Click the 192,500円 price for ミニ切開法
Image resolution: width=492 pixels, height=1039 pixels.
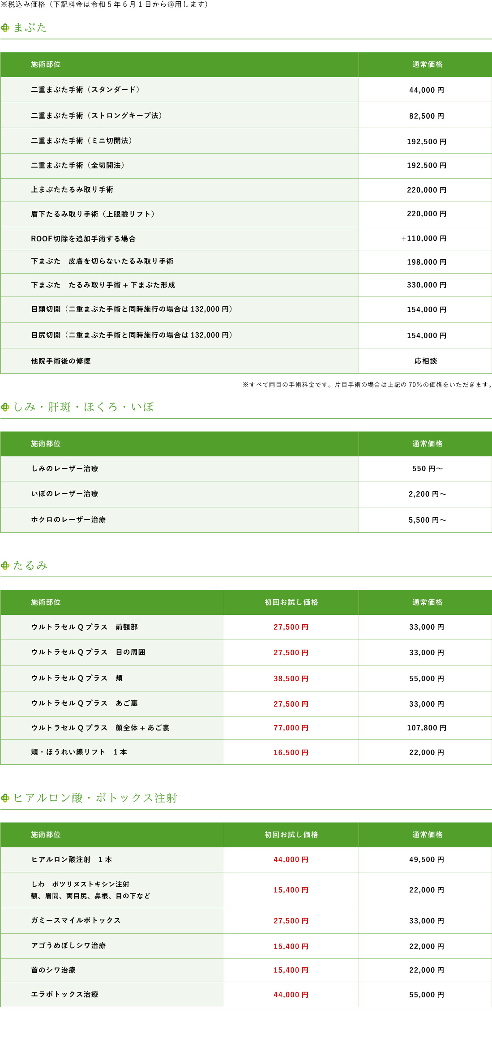(x=427, y=142)
